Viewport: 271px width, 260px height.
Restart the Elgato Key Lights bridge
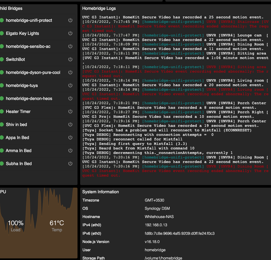(x=70, y=33)
